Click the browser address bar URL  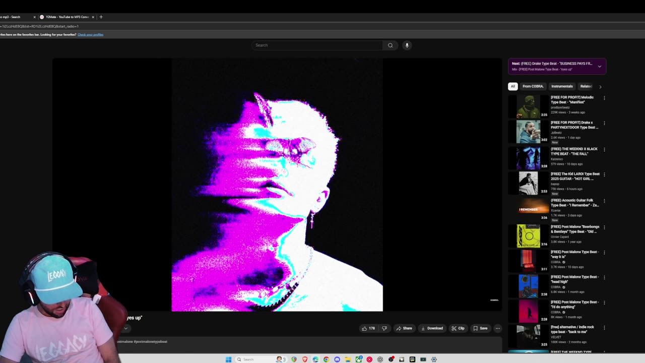click(39, 26)
